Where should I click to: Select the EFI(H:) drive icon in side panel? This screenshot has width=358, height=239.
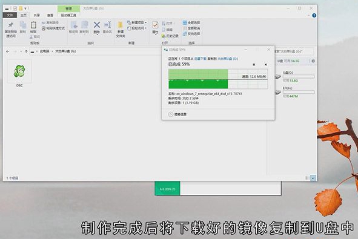(x=278, y=92)
